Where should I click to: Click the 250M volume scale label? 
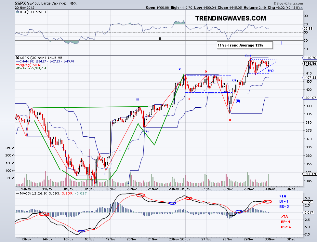10,148
